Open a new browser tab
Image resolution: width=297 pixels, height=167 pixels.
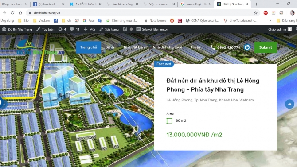pos(256,4)
